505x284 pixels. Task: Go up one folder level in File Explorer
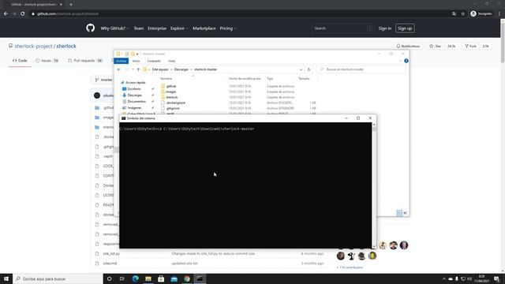pos(138,69)
